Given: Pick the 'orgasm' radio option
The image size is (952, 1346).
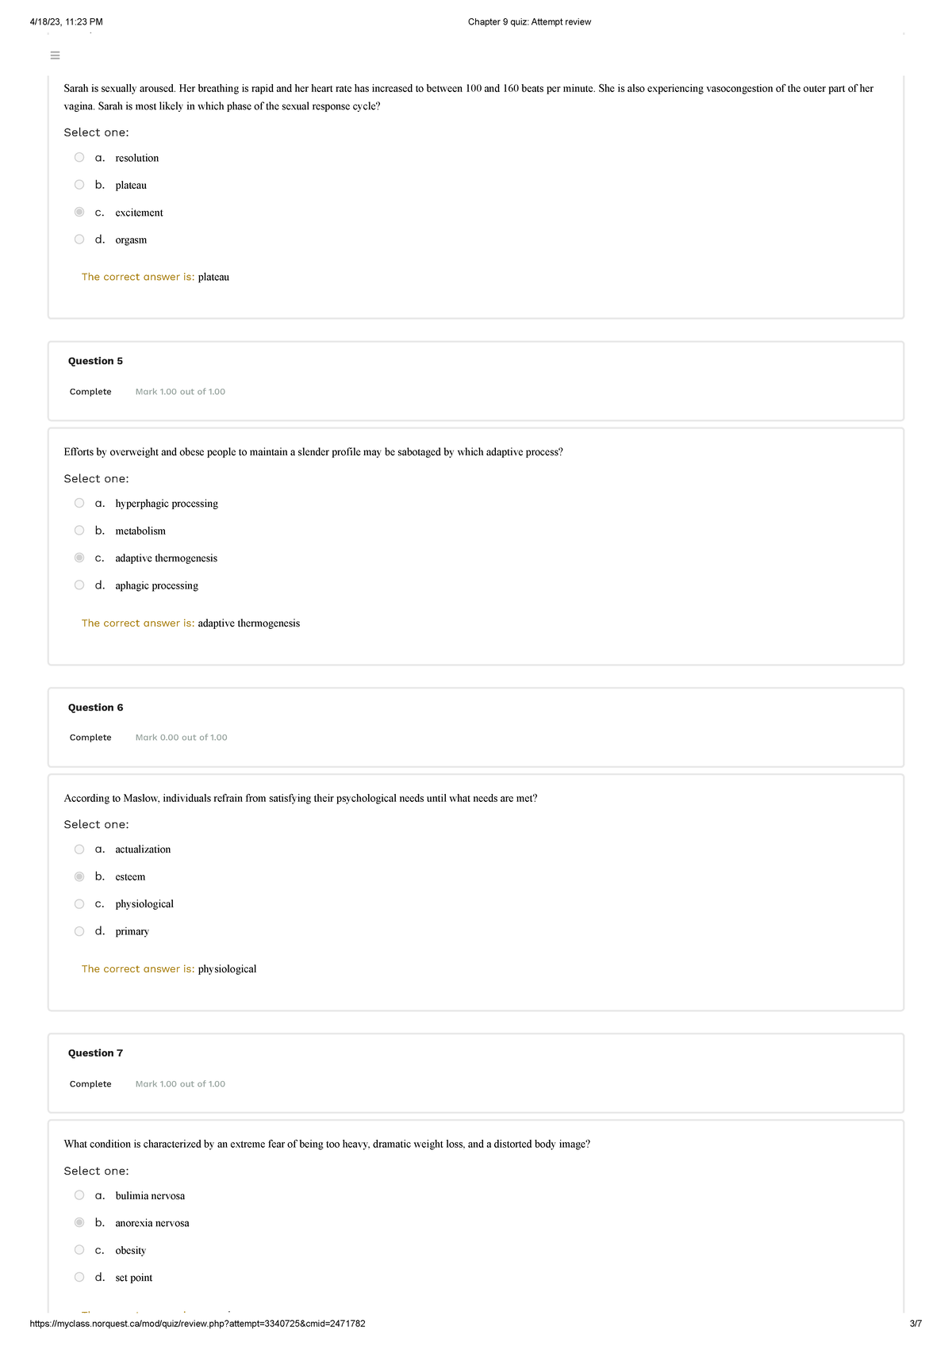Looking at the screenshot, I should coord(79,240).
